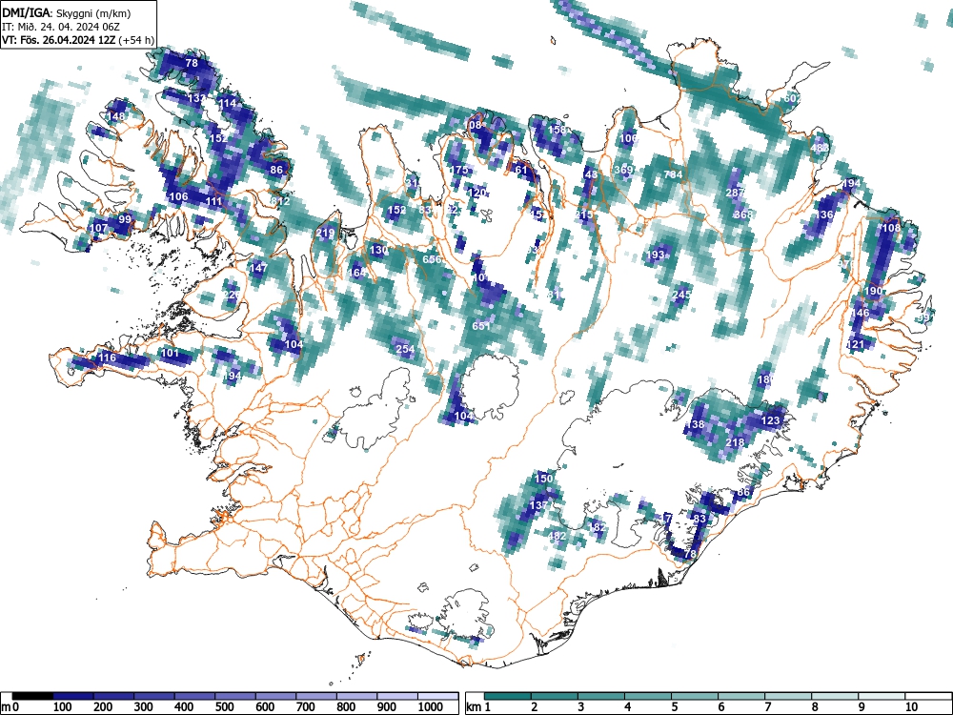953x715 pixels.
Task: Click the 'km' unit label in the legend
Action: click(474, 707)
